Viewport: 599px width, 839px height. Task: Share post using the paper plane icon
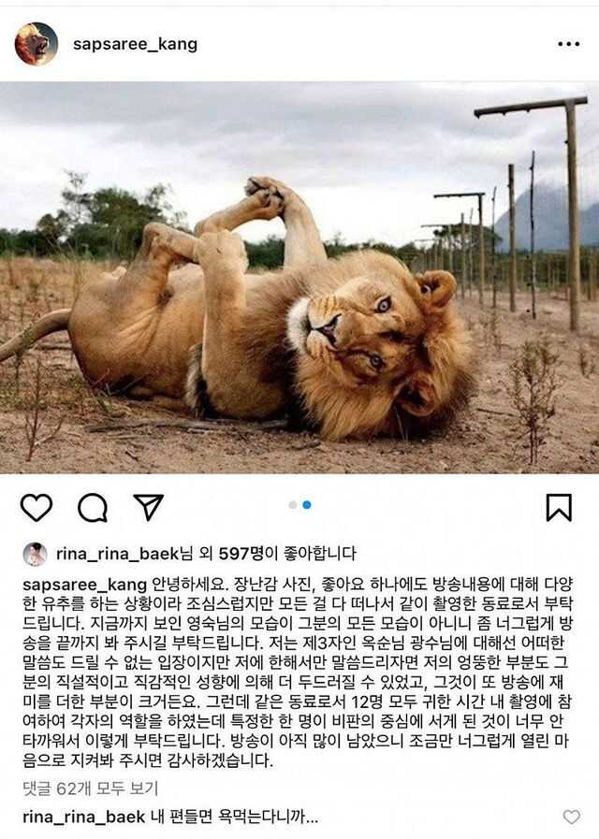click(148, 507)
